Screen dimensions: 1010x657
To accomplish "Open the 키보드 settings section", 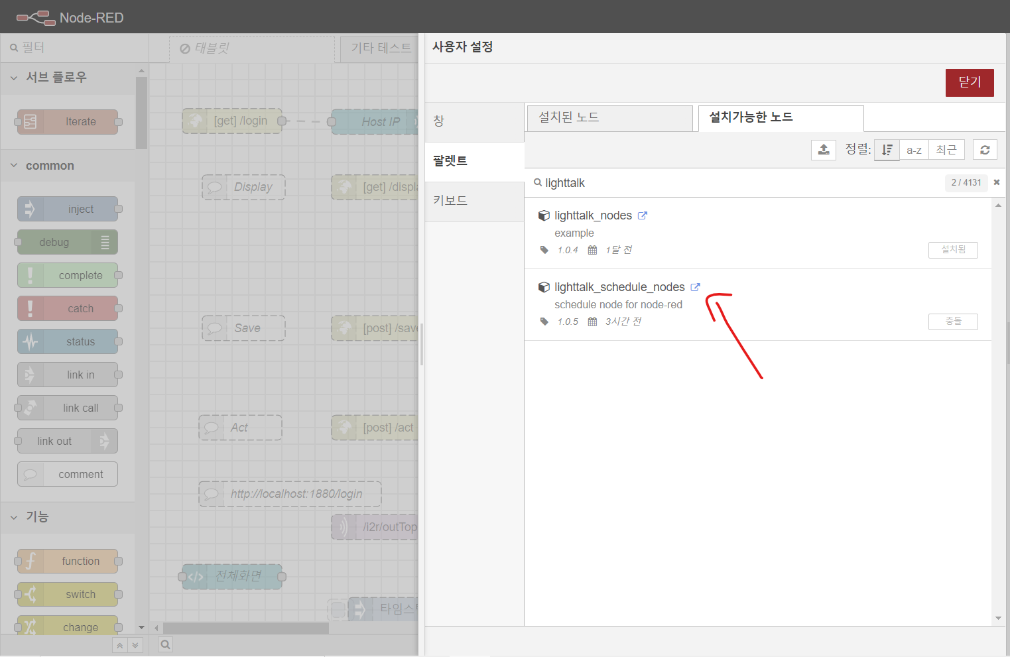I will pos(474,201).
